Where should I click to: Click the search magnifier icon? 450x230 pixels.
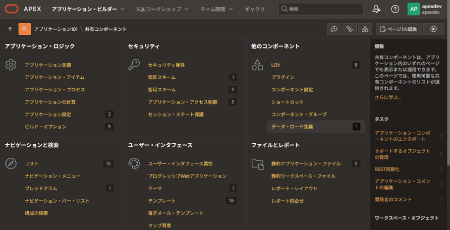coord(284,9)
